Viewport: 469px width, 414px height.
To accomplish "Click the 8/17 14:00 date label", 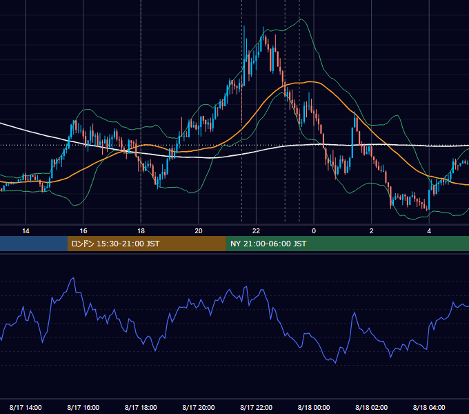I will click(26, 407).
